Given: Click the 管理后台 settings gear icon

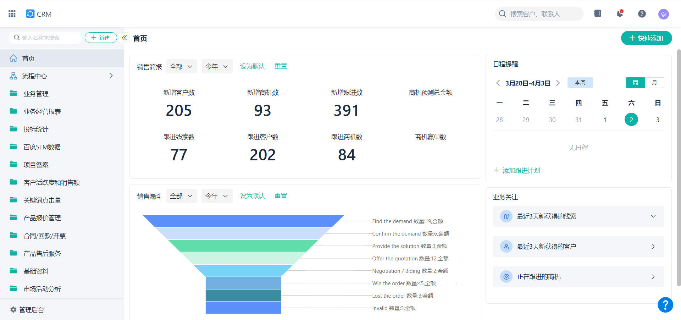Looking at the screenshot, I should [x=13, y=309].
